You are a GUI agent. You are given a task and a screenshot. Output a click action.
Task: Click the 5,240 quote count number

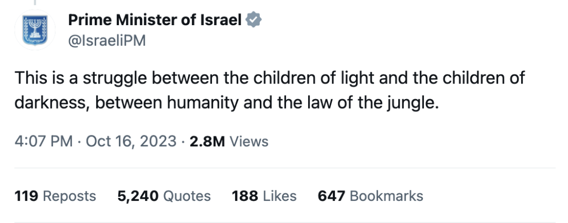pos(138,196)
